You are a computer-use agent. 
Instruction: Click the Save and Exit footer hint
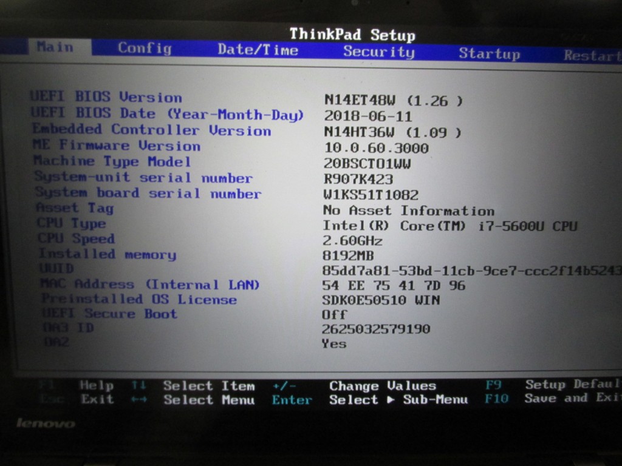[573, 398]
